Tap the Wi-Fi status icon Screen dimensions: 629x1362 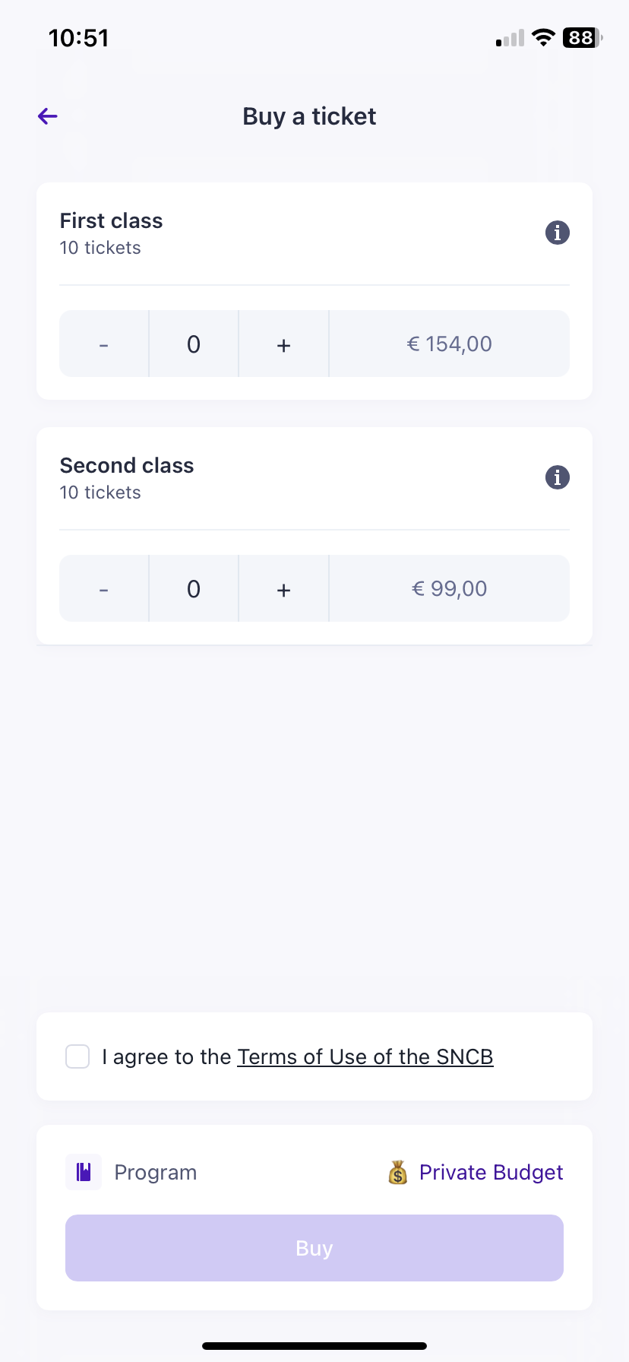(543, 38)
